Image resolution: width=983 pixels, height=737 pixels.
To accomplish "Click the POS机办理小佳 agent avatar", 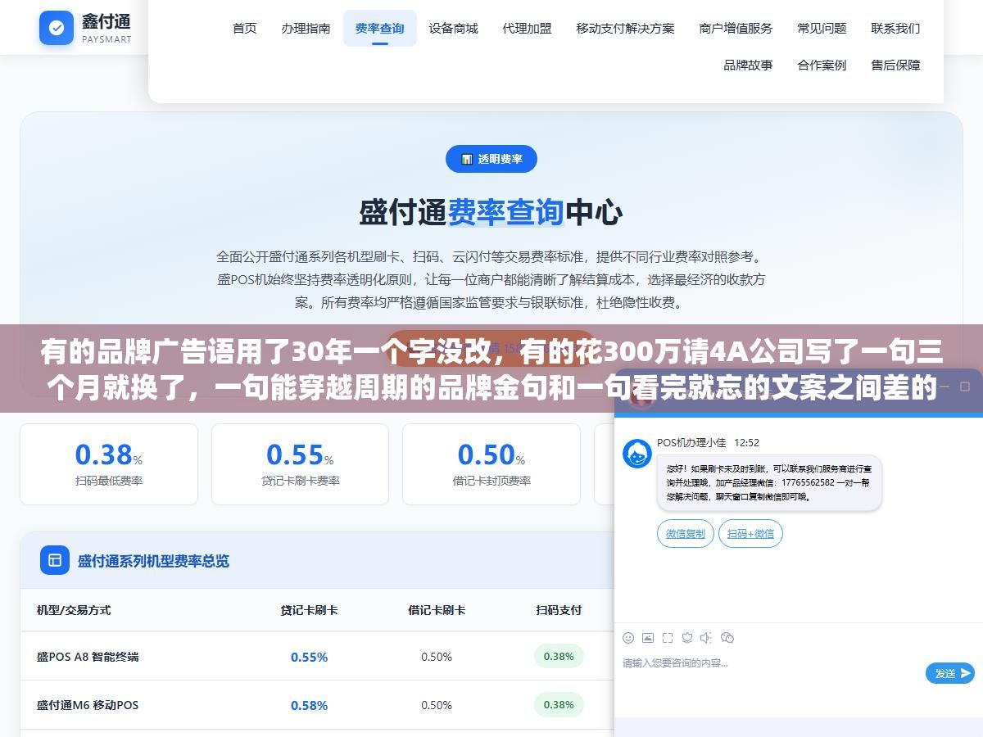I will 637,454.
